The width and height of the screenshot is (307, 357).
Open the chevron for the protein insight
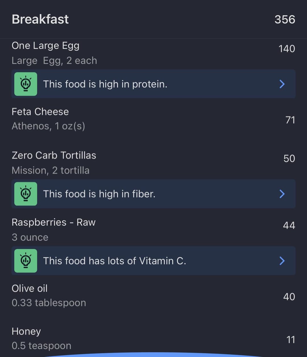tap(282, 84)
